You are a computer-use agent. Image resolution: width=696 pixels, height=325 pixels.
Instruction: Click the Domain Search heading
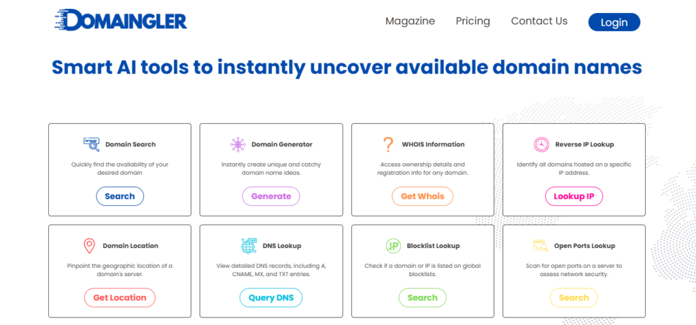[x=130, y=144]
